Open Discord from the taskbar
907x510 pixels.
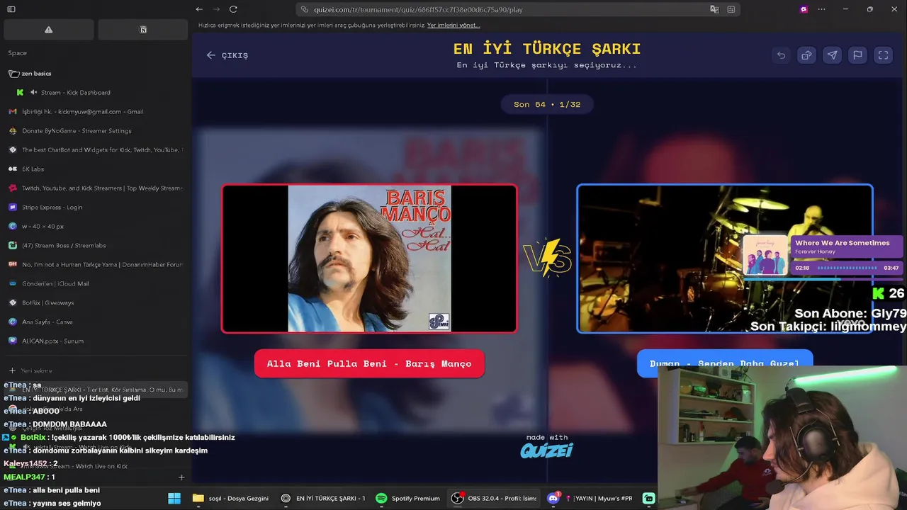[553, 498]
